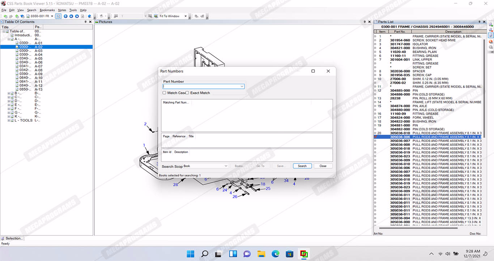This screenshot has width=494, height=261.
Task: Click the Search button in the dialog
Action: (x=302, y=166)
